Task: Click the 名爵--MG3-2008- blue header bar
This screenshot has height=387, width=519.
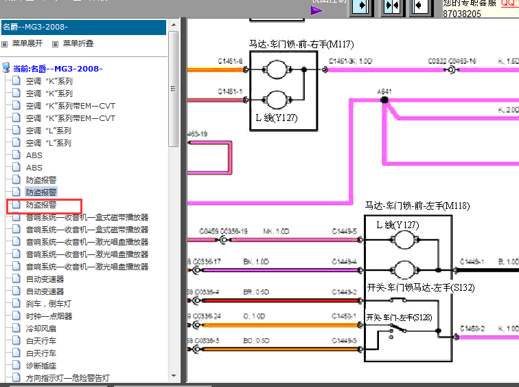Action: pyautogui.click(x=83, y=27)
